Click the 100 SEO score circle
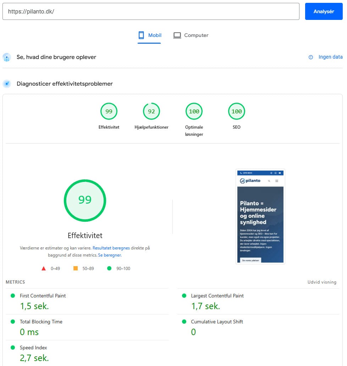Image resolution: width=347 pixels, height=366 pixels. pyautogui.click(x=236, y=111)
